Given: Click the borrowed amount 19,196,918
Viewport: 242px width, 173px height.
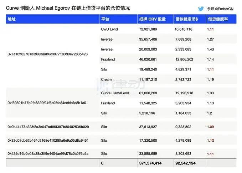Looking at the screenshot, I should 184,93.
